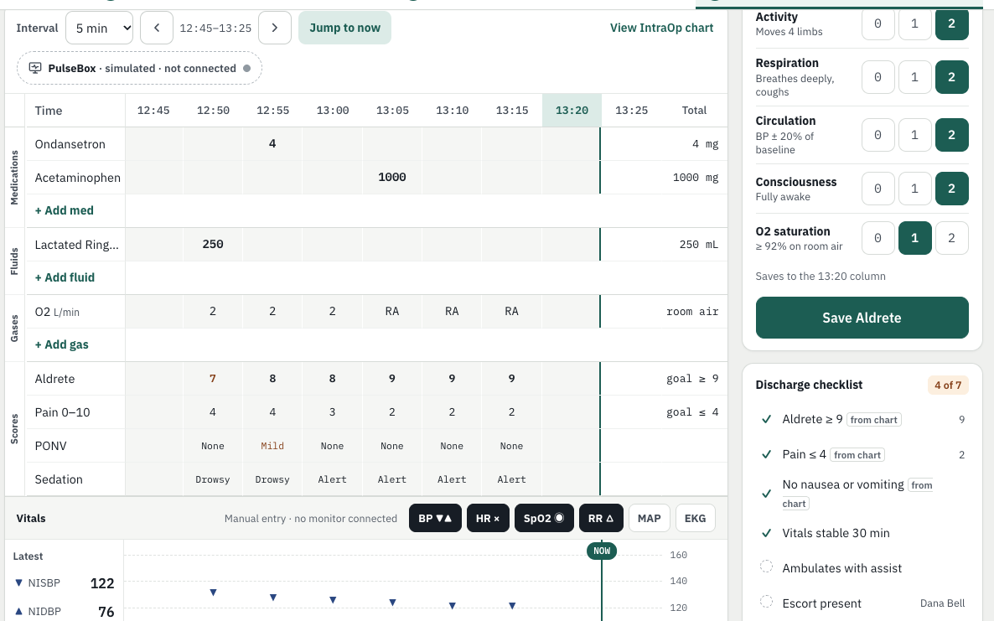Click the Lactated Ring... row label
Image resolution: width=994 pixels, height=621 pixels.
[77, 245]
